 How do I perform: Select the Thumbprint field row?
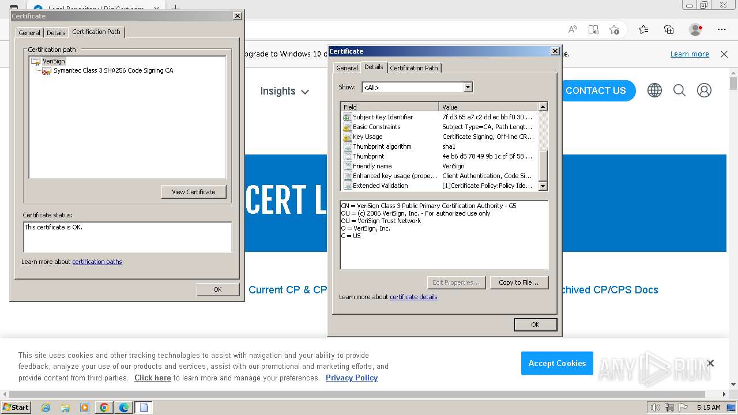pos(439,156)
